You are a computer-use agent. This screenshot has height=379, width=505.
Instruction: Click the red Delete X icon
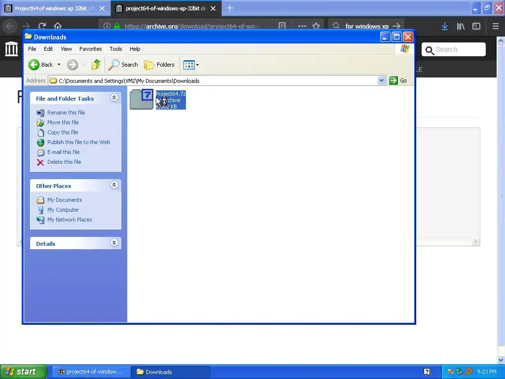pos(40,162)
